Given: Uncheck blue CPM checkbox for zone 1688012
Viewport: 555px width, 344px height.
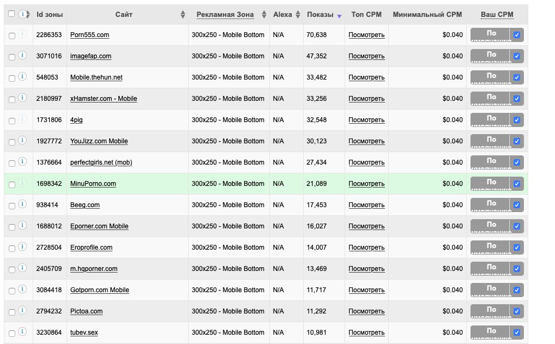Looking at the screenshot, I should 517,226.
